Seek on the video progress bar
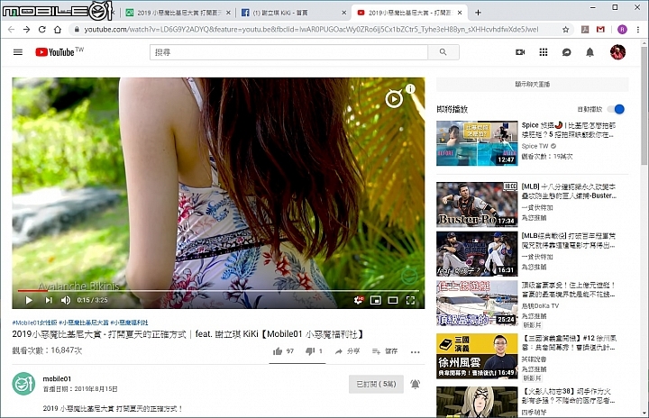This screenshot has width=649, height=418. [x=218, y=291]
